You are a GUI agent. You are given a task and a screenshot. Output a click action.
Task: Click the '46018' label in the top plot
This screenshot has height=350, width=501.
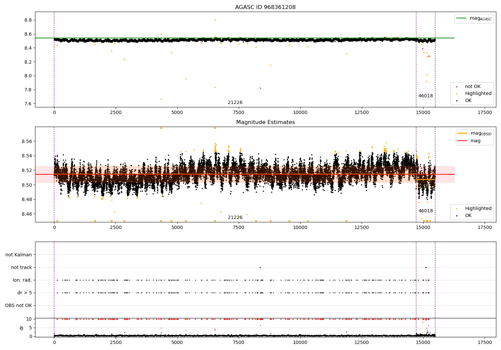(426, 96)
